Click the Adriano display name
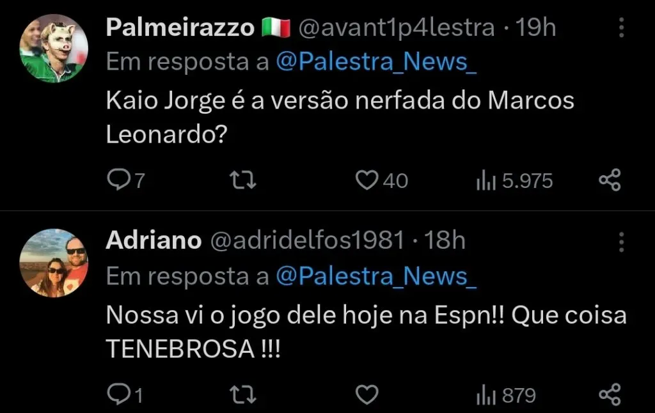The width and height of the screenshot is (655, 413). click(x=154, y=240)
